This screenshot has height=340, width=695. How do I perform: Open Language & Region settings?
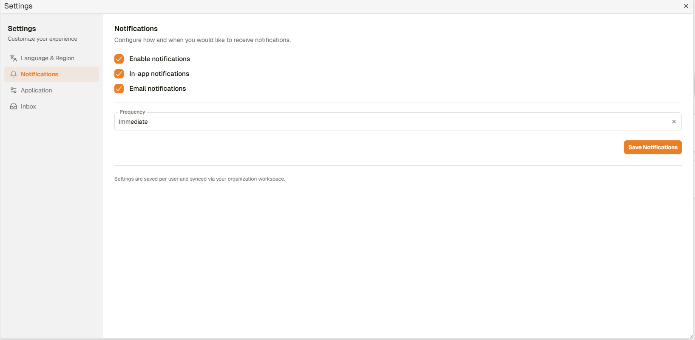point(48,58)
